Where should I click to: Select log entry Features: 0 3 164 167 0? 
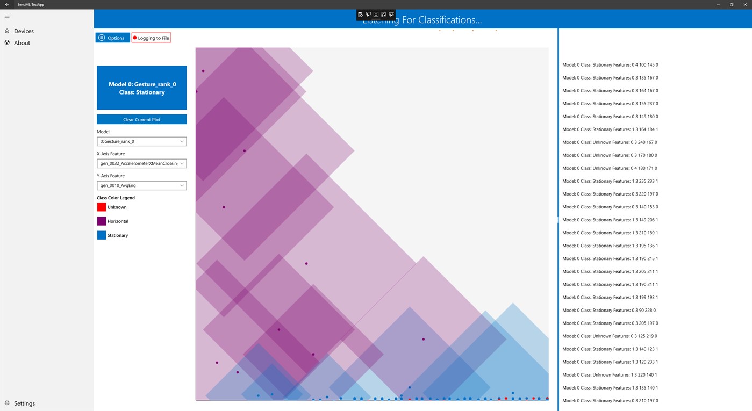point(610,91)
